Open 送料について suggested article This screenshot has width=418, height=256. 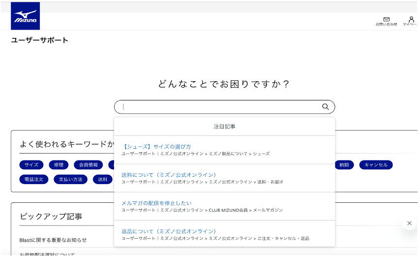click(168, 175)
